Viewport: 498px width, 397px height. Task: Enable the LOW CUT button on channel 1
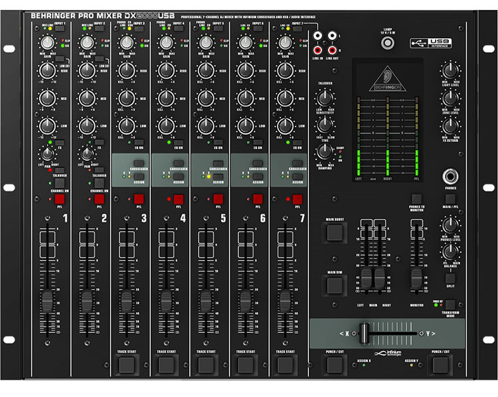pos(60,59)
